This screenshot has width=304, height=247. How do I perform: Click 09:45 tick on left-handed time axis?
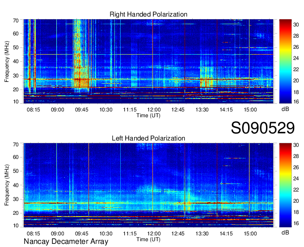pyautogui.click(x=82, y=233)
